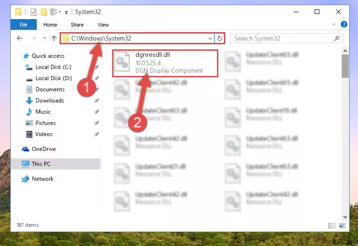Image resolution: width=358 pixels, height=246 pixels.
Task: Open Videos in the navigation pane
Action: click(44, 134)
